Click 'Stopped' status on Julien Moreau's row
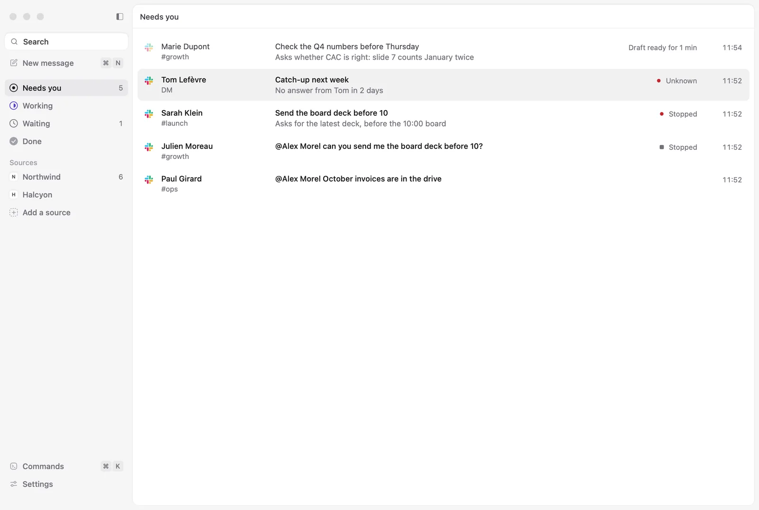Screen dimensions: 759x510 pos(678,147)
